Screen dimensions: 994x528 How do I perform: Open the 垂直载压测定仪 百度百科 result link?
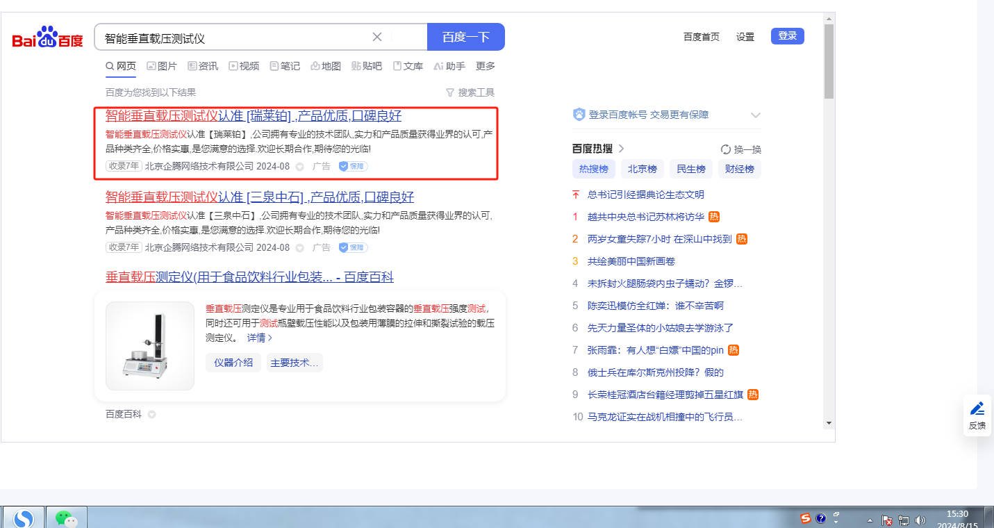tap(249, 277)
